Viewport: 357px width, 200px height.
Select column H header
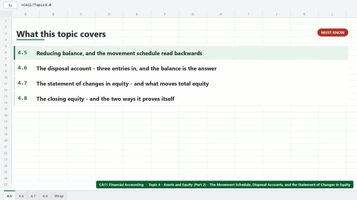[221, 14]
